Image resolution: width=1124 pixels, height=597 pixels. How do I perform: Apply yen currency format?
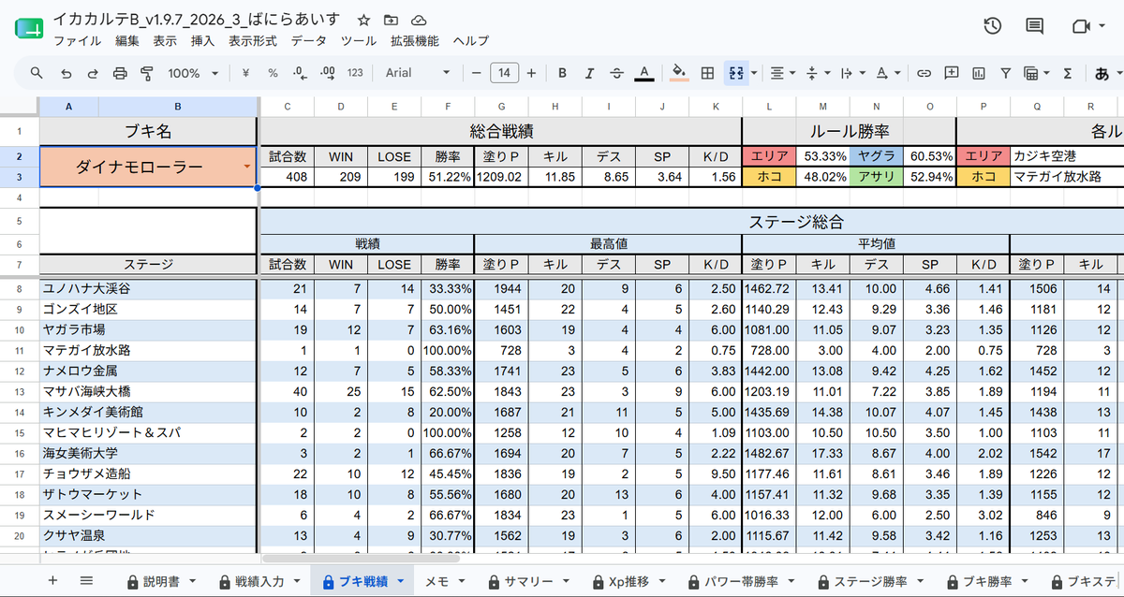pyautogui.click(x=245, y=73)
